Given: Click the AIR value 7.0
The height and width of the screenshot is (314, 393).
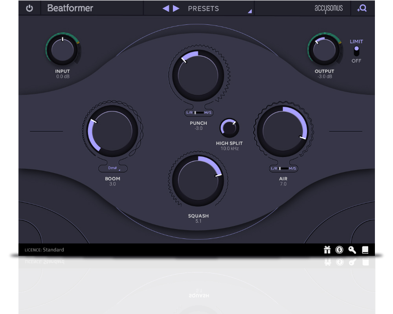Looking at the screenshot, I should 283,184.
